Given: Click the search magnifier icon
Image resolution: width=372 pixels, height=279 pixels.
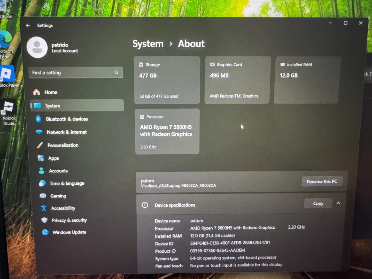Looking at the screenshot, I should pos(117,72).
